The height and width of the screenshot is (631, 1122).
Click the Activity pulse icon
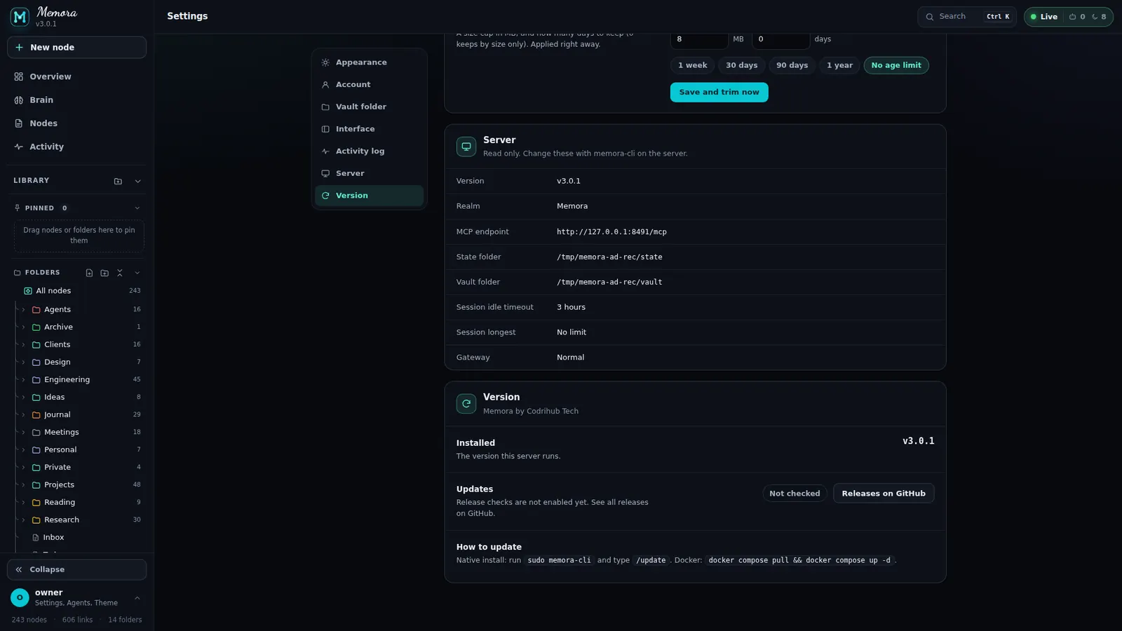[19, 147]
